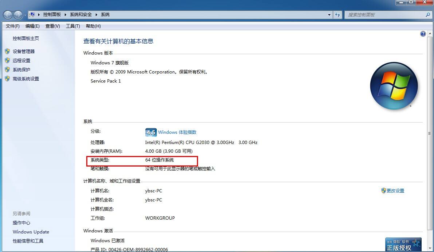The height and width of the screenshot is (252, 434).
Task: Click the magnifier search icon
Action: tap(428, 15)
